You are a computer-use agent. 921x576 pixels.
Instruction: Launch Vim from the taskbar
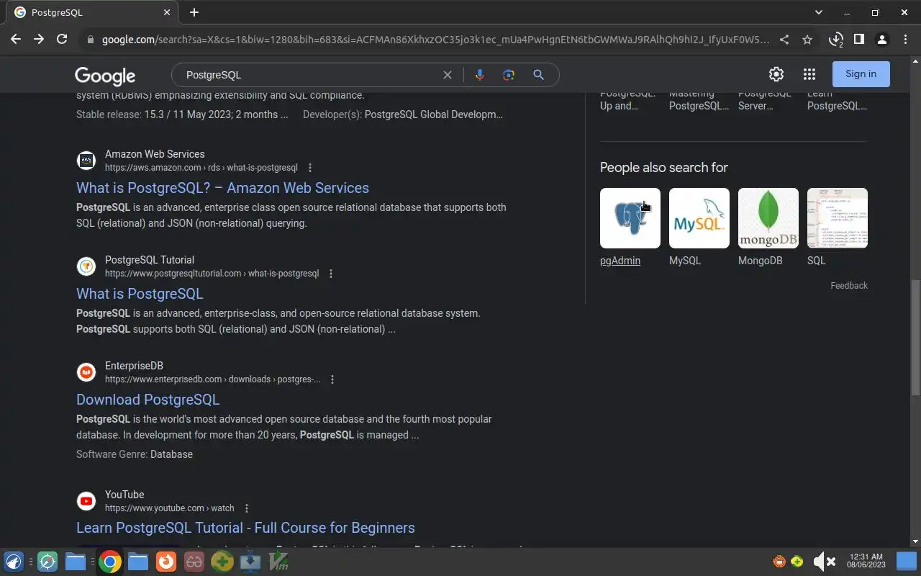point(278,562)
